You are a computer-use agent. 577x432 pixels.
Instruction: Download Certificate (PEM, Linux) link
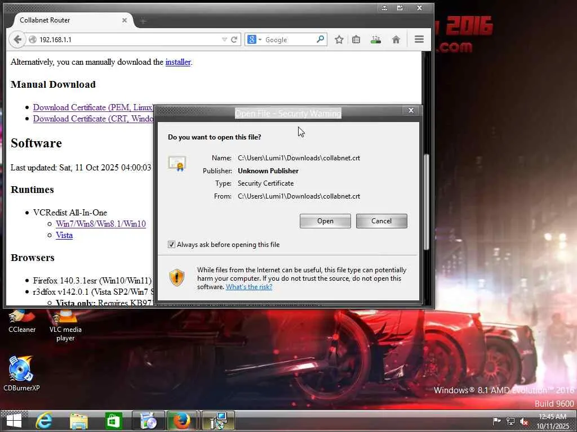pyautogui.click(x=93, y=107)
